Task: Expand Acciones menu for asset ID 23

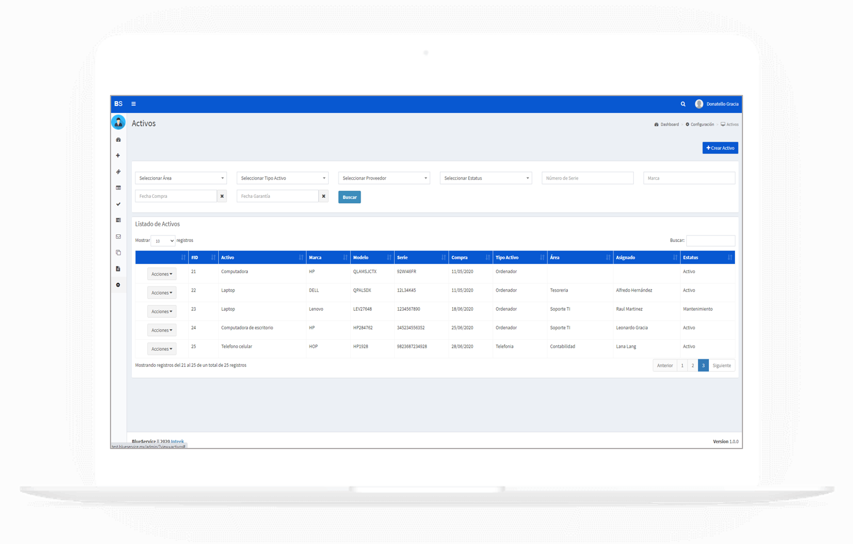Action: pyautogui.click(x=161, y=311)
